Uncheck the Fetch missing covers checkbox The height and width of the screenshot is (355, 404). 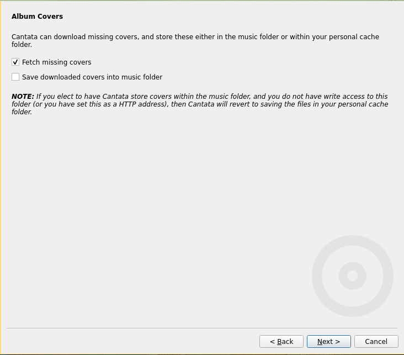coord(15,62)
